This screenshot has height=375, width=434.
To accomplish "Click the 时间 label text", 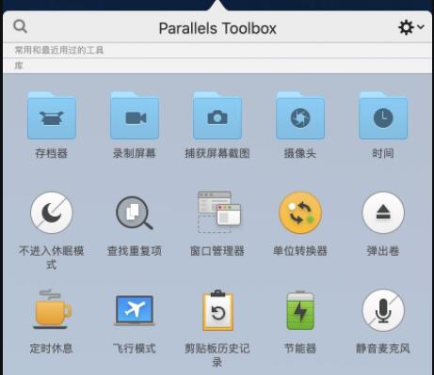I will pos(383,153).
